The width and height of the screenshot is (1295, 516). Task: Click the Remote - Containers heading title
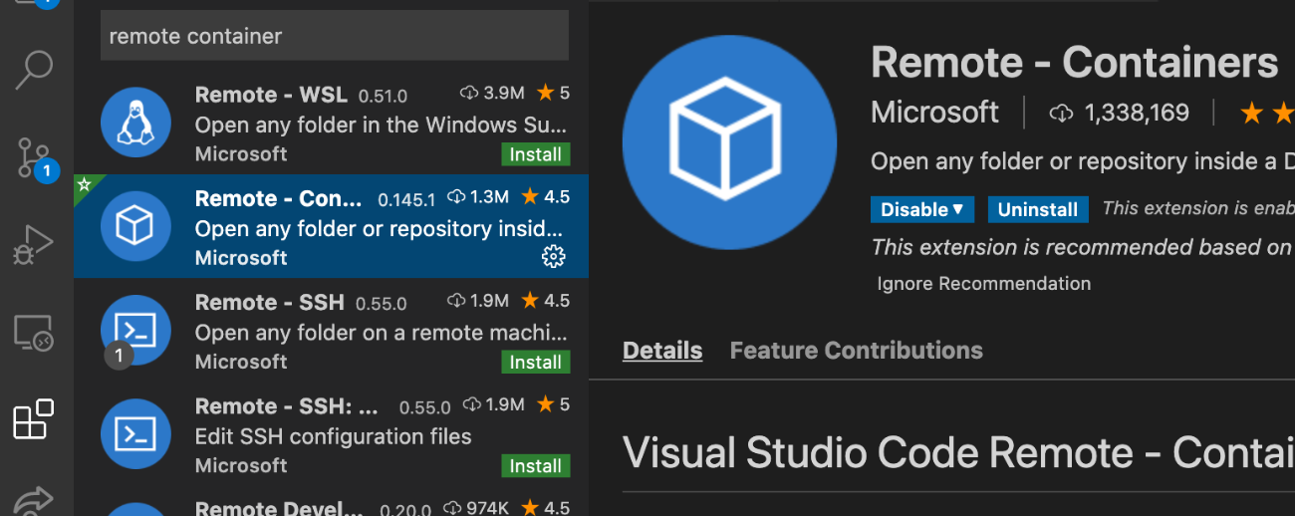1074,63
